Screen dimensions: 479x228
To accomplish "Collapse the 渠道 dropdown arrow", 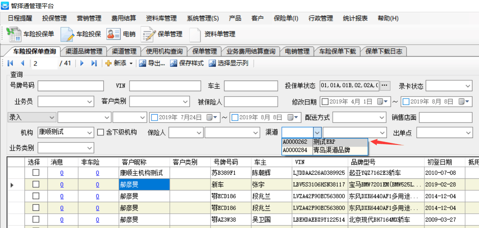I will click(x=317, y=133).
